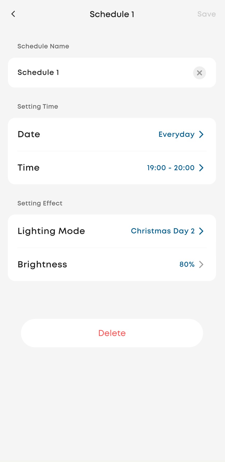Tap the Schedule 1 page title
Screen dimensions: 225x462
[112, 14]
